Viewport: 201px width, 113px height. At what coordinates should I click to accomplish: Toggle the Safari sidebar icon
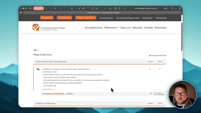coord(30,8)
